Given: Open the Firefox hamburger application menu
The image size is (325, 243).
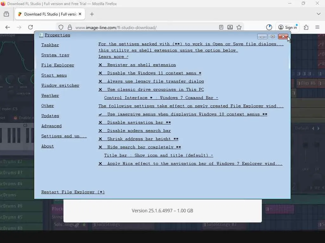Looking at the screenshot, I should pos(317,27).
